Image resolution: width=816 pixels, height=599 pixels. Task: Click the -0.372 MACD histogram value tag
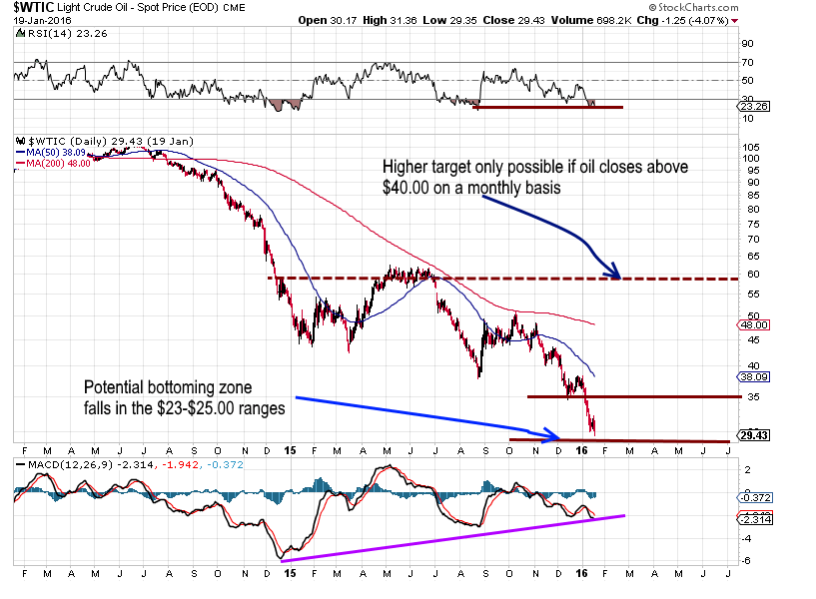click(x=755, y=497)
